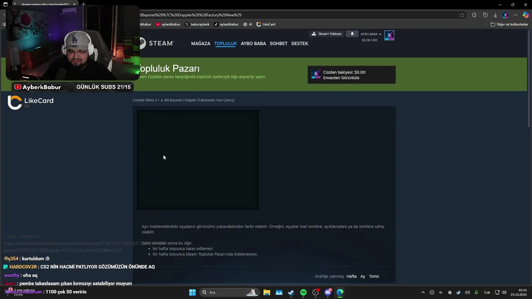The image size is (532, 299).
Task: Open a new browser tab
Action: [x=84, y=4]
